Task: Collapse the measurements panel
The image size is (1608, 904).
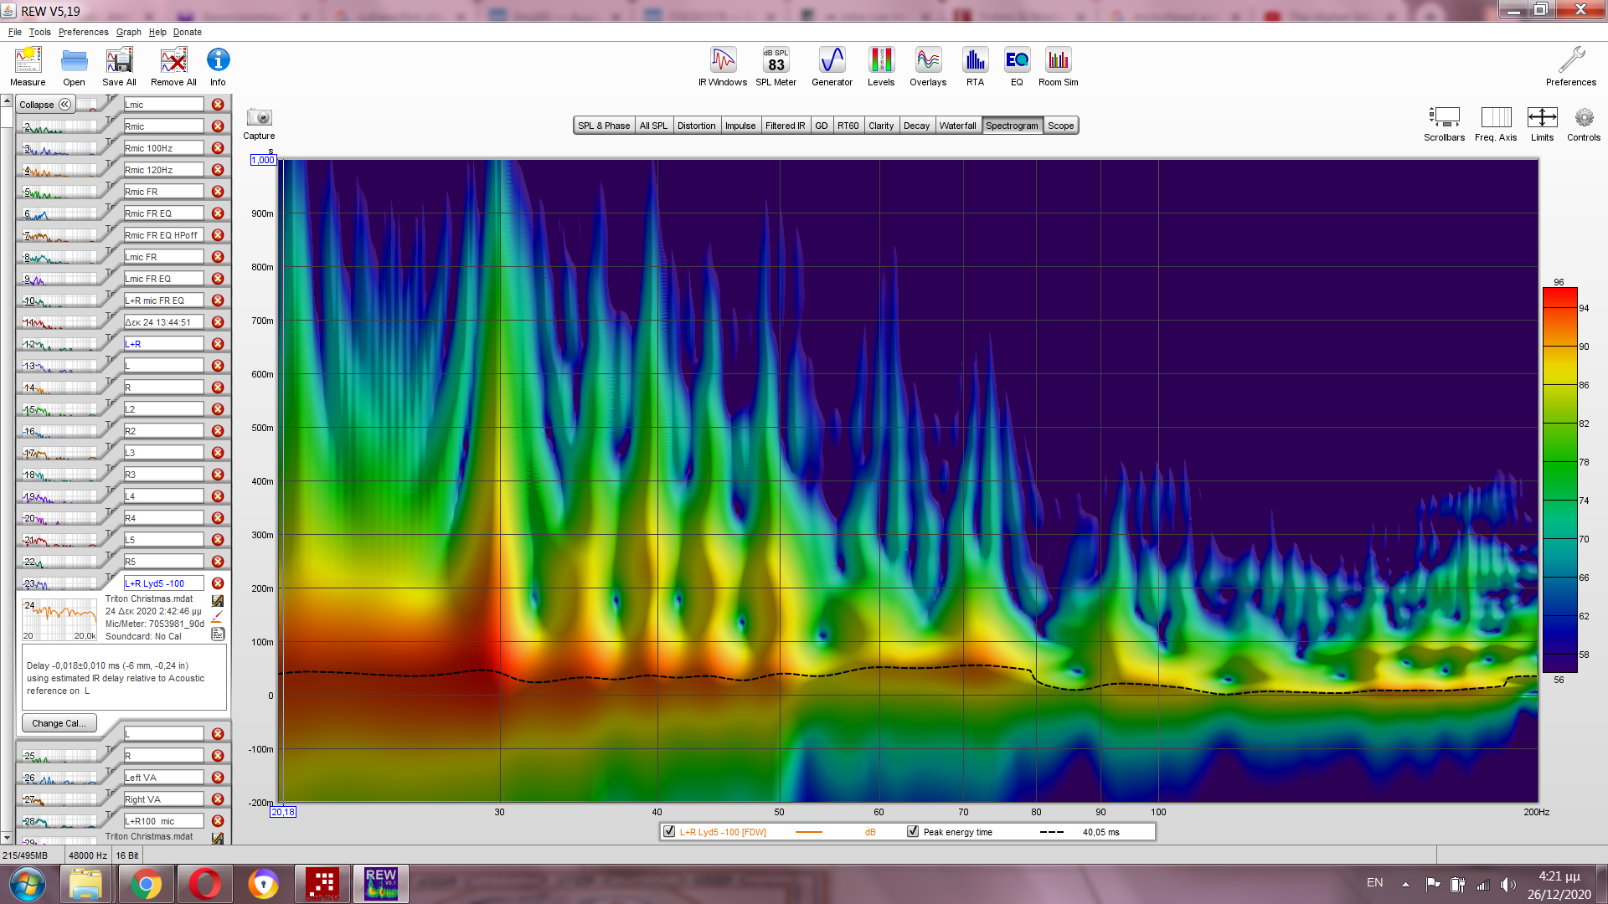Action: pyautogui.click(x=46, y=105)
